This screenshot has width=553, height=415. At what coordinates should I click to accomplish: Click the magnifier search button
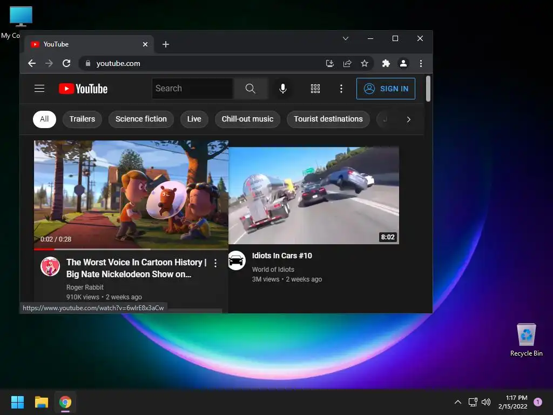click(251, 89)
